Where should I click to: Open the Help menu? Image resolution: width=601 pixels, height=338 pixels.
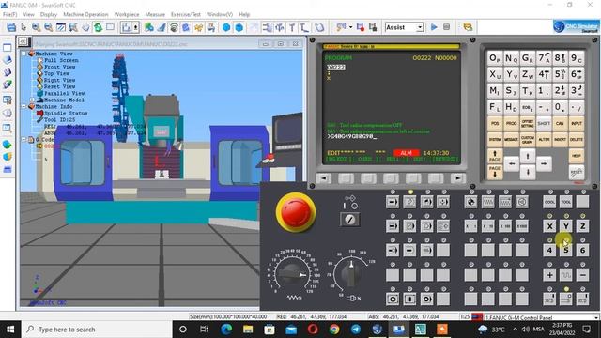point(244,14)
